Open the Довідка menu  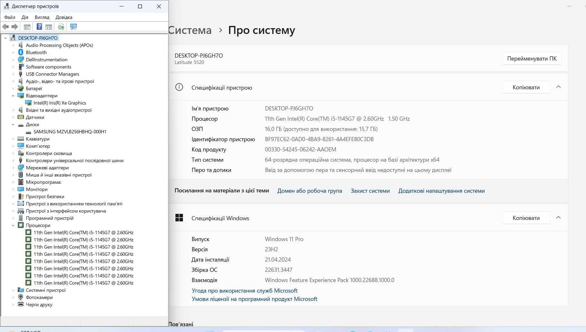click(64, 17)
